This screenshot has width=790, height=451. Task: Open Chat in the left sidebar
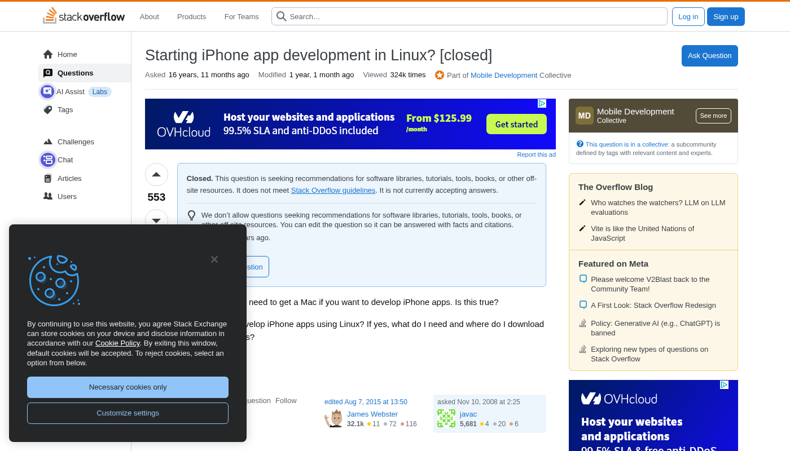65,160
